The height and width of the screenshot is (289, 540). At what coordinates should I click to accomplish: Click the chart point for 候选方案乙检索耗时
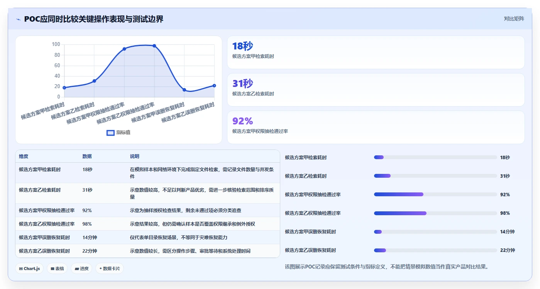coord(94,81)
